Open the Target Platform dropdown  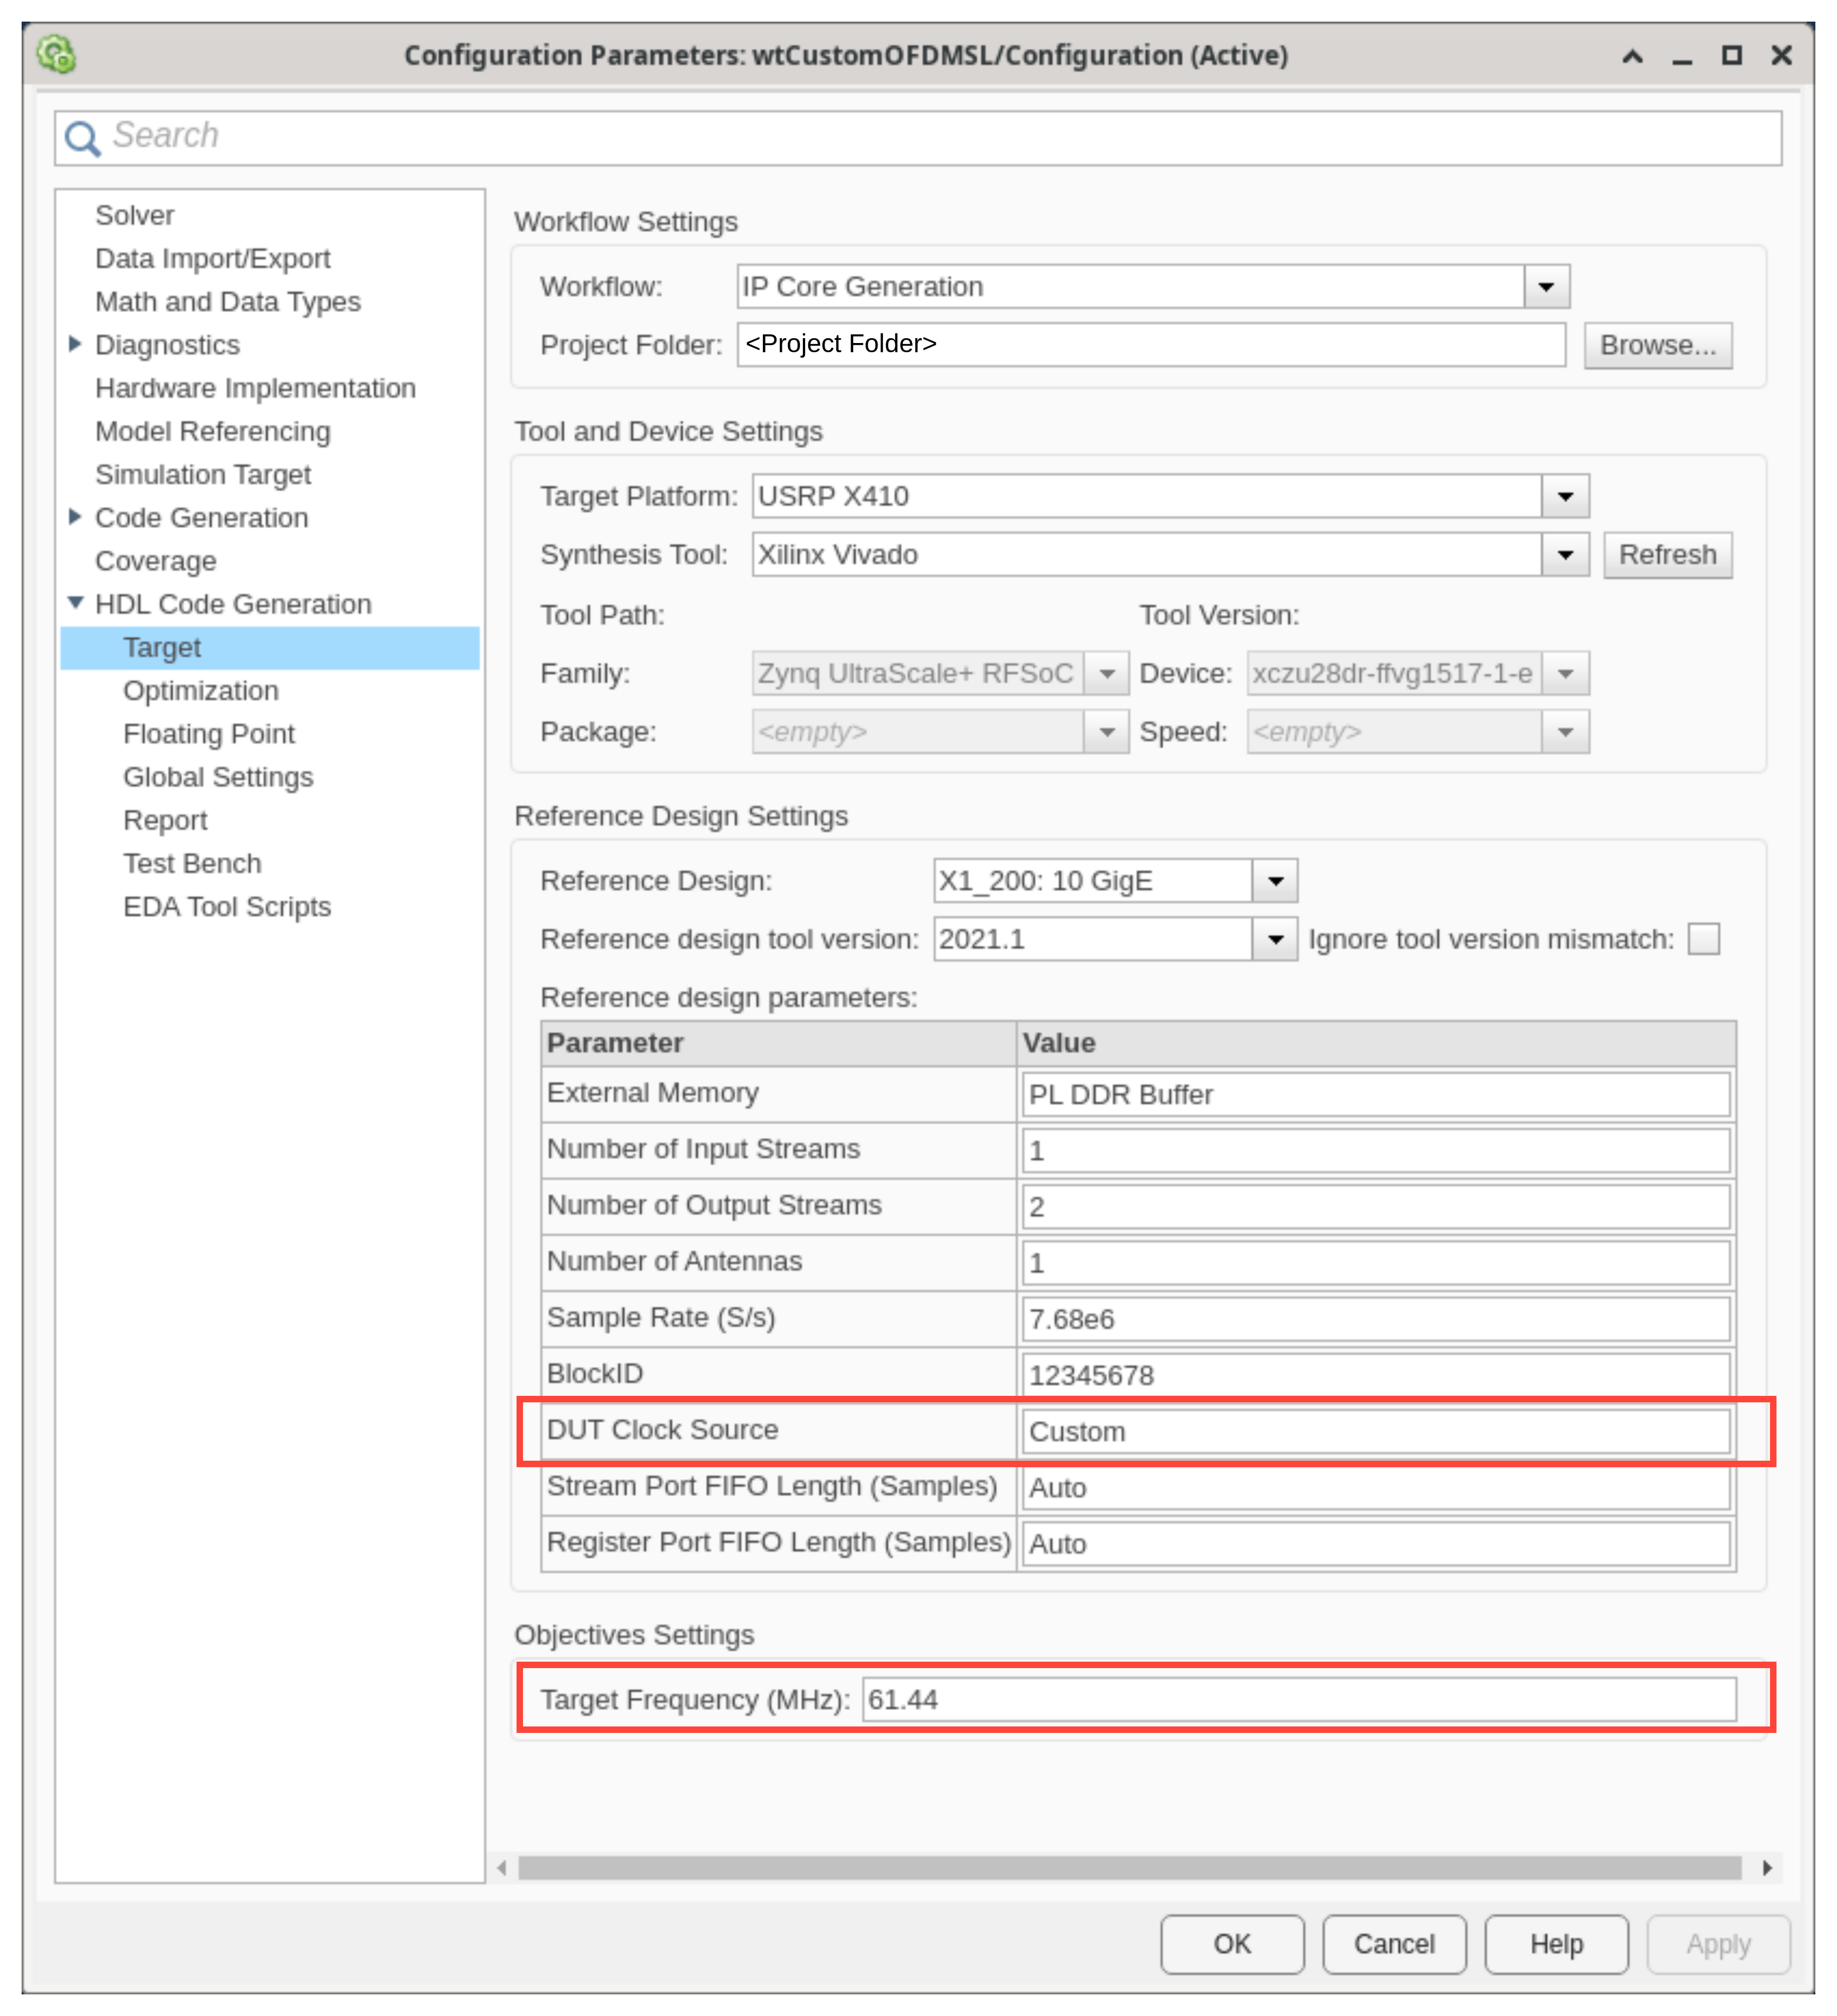pos(1565,496)
